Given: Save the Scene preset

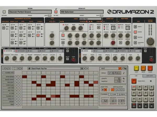Looking at the screenshot, I should pos(49,15).
